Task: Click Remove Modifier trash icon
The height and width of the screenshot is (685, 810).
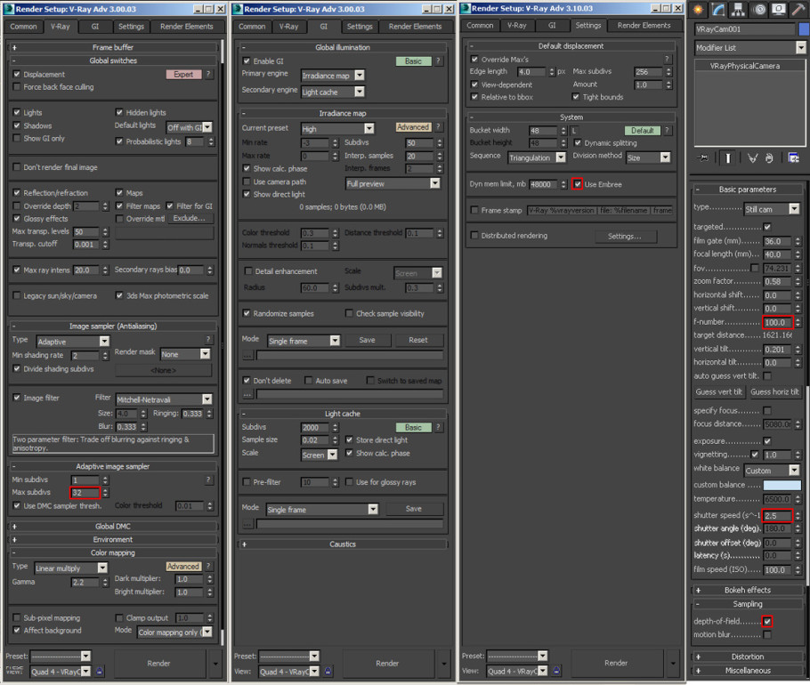Action: tap(769, 158)
